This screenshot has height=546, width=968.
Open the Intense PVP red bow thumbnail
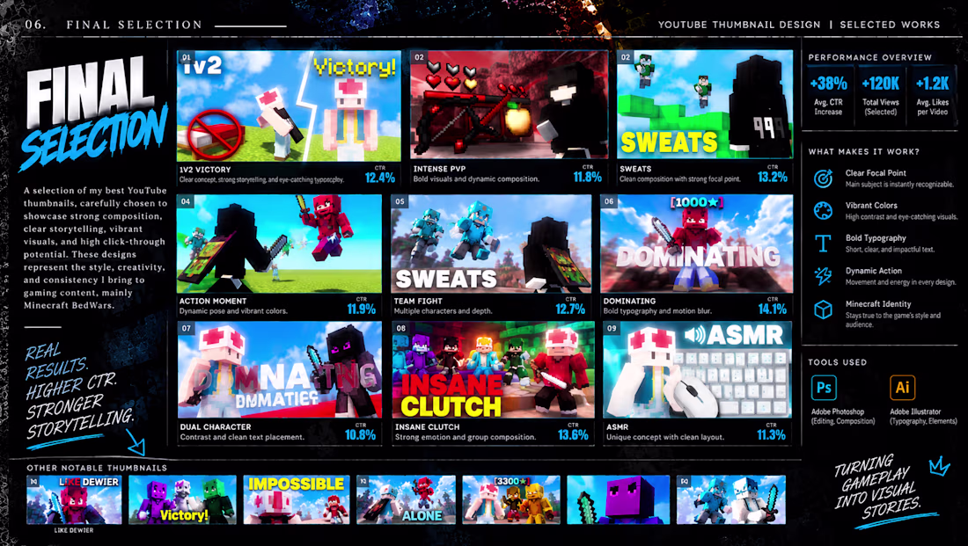click(509, 105)
